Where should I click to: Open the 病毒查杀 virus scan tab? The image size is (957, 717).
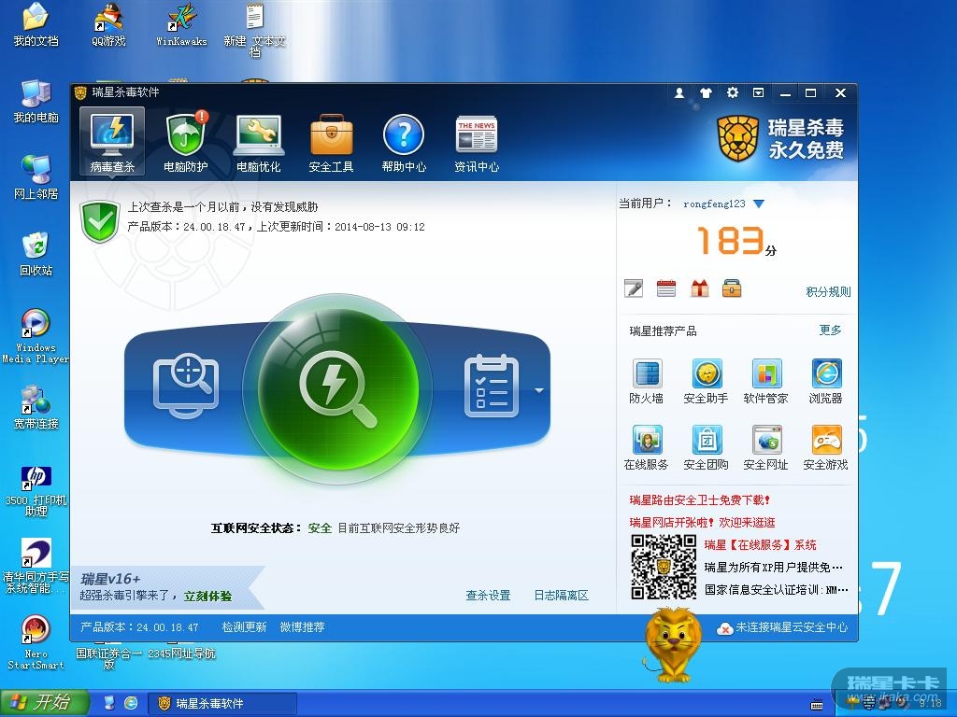pos(112,142)
